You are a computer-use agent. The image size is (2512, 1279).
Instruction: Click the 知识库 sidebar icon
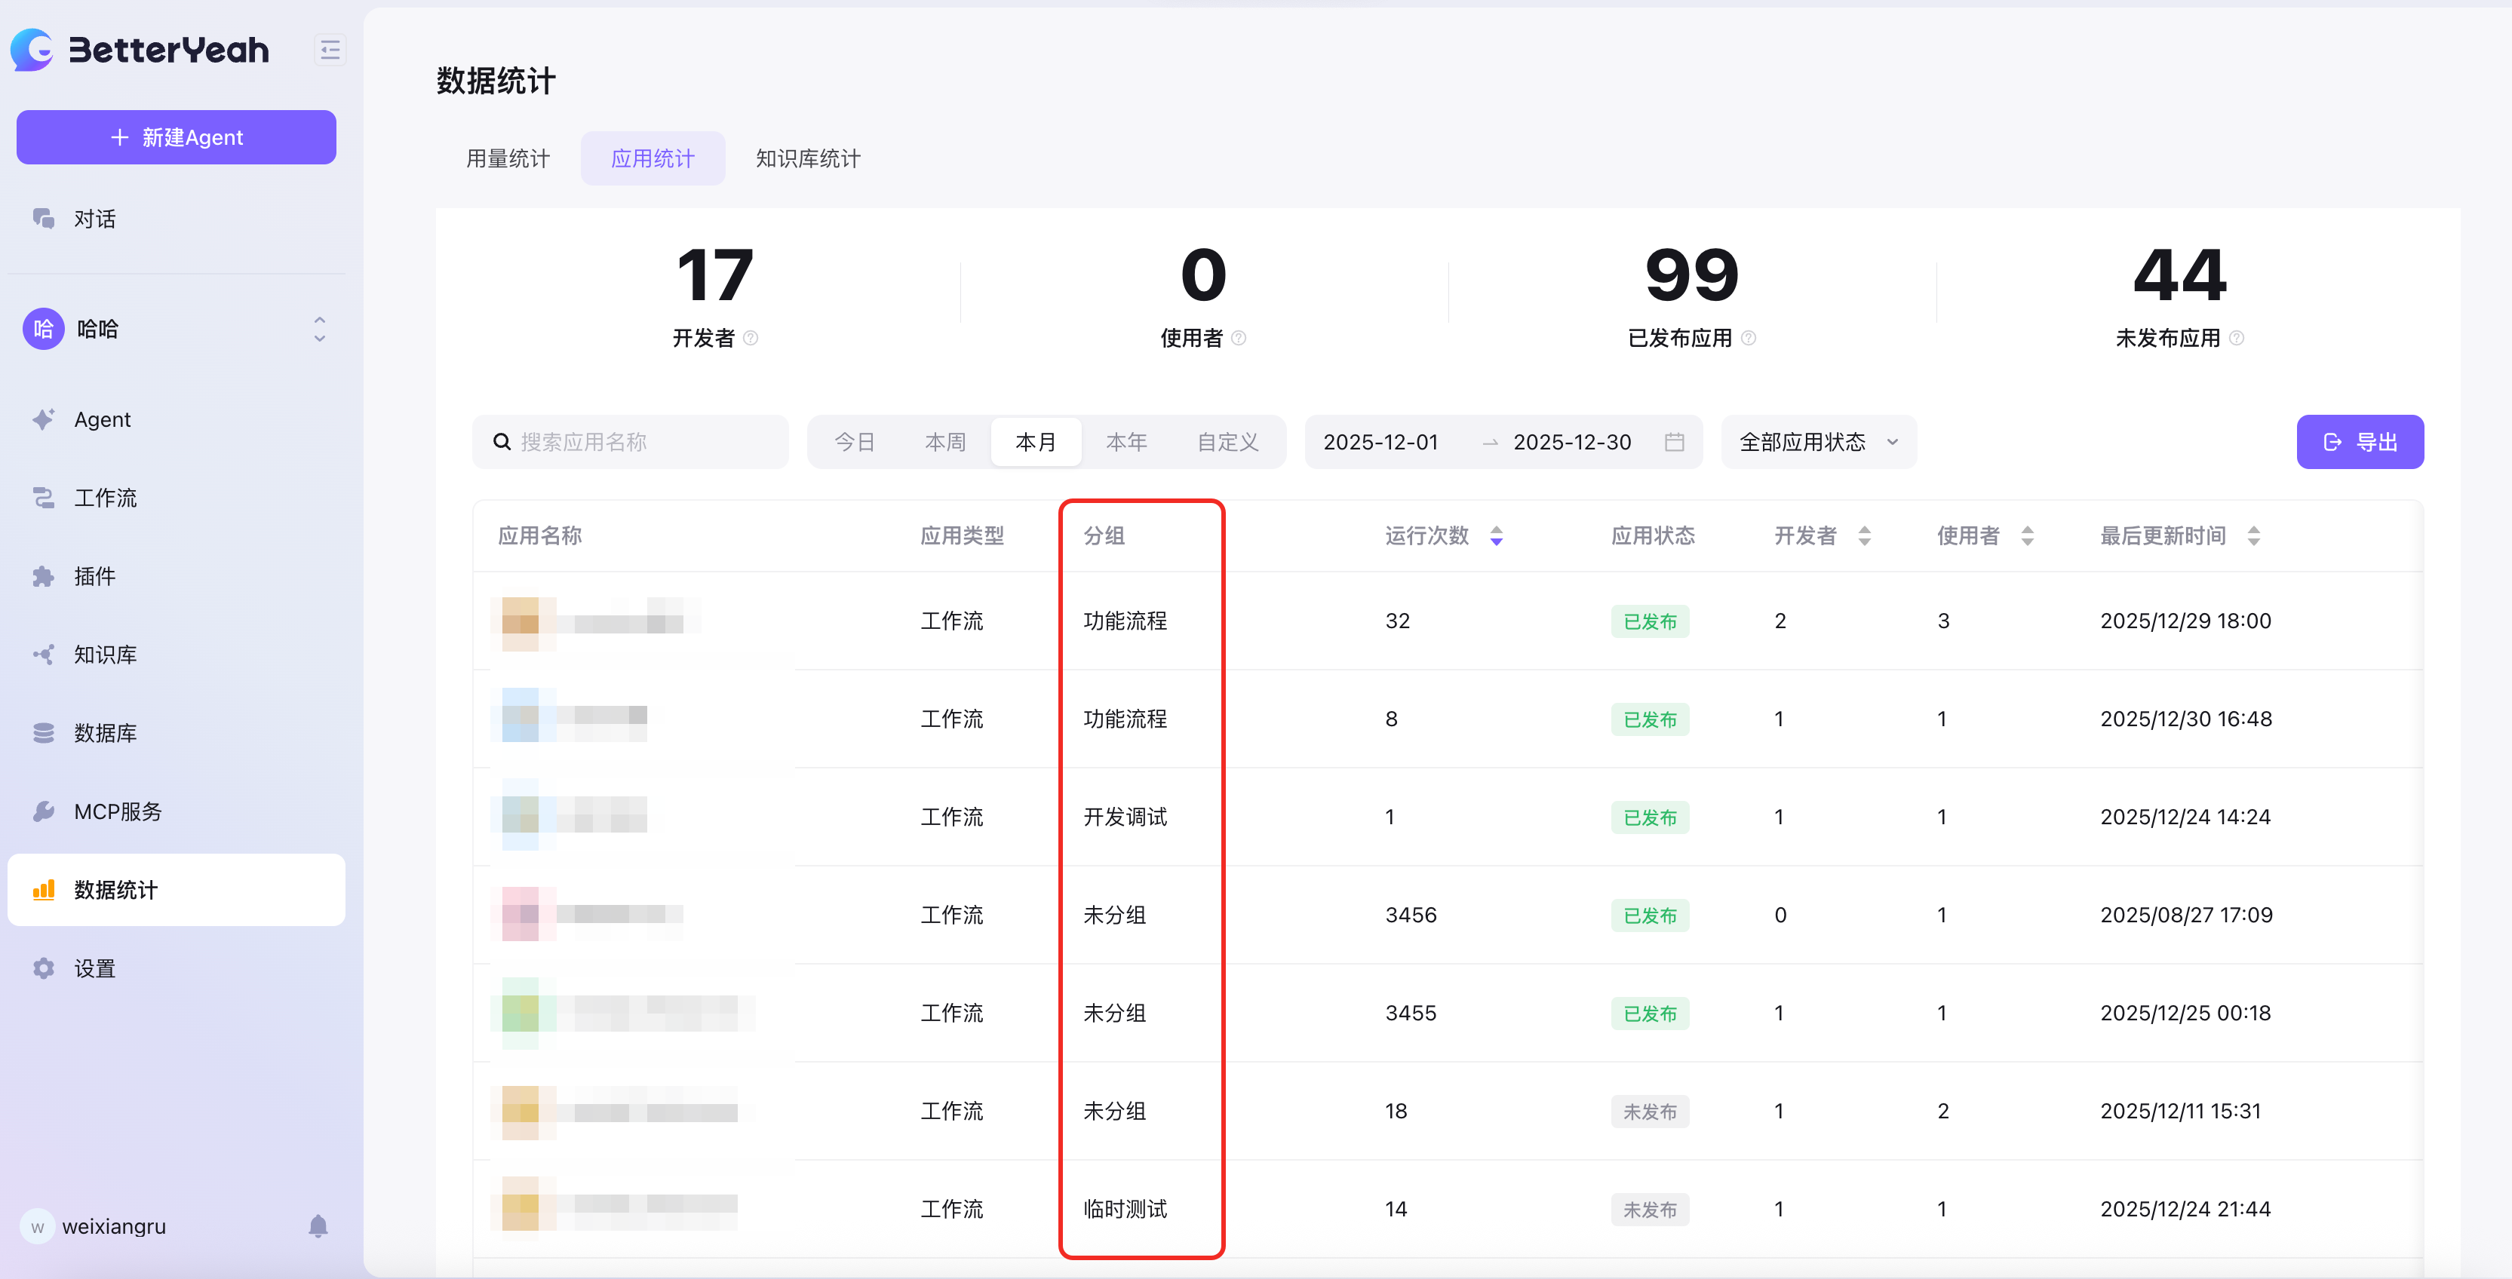point(43,654)
